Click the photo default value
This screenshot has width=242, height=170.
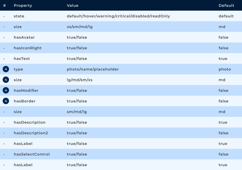tap(224, 69)
